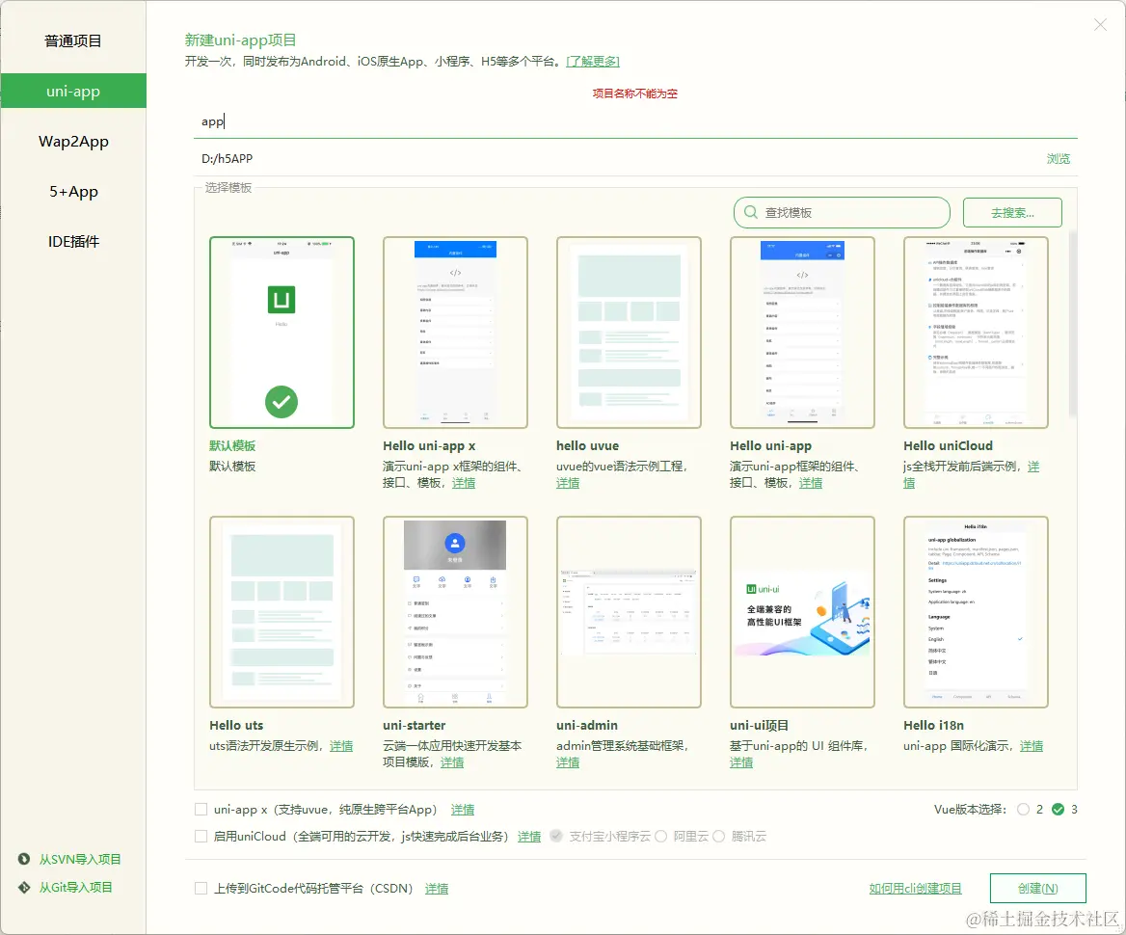Switch to Wap2App tab
1126x935 pixels.
coord(73,142)
